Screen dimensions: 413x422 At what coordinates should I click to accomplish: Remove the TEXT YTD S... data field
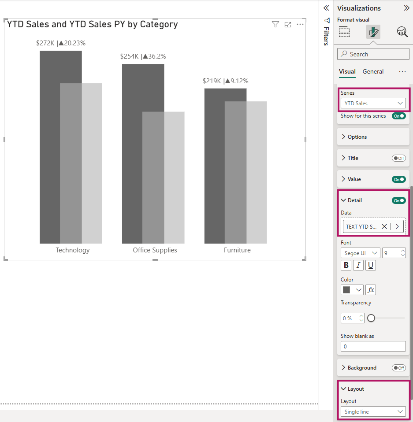[384, 226]
